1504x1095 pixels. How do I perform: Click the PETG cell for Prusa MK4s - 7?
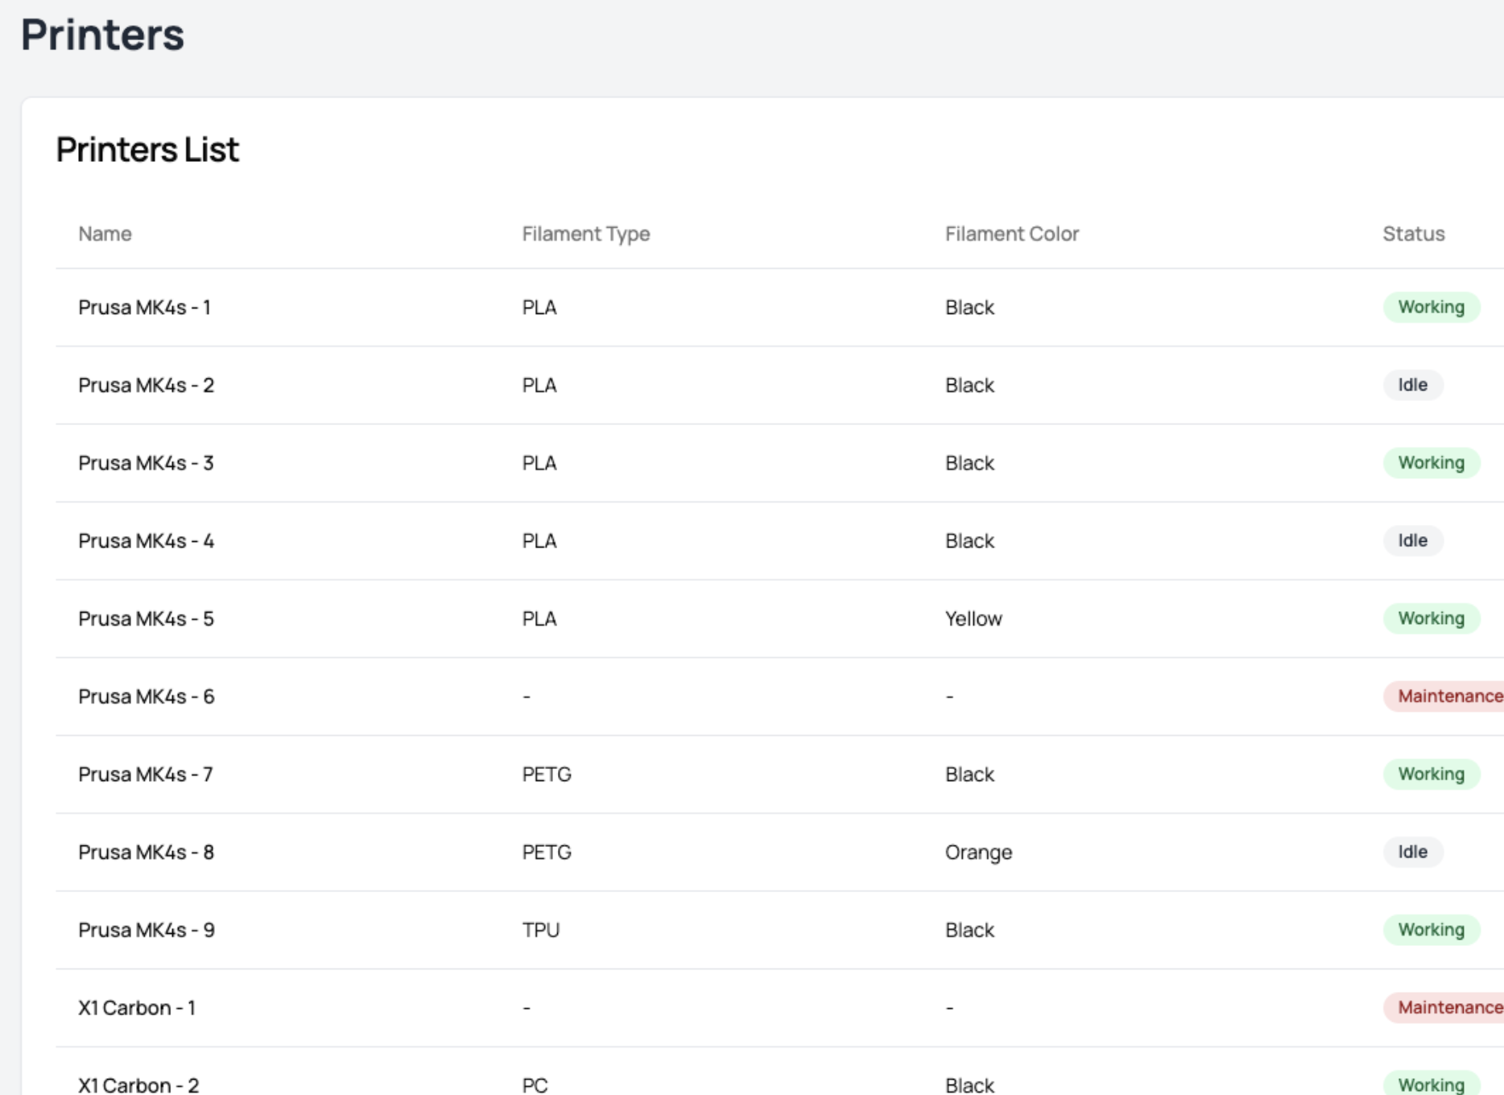click(547, 775)
